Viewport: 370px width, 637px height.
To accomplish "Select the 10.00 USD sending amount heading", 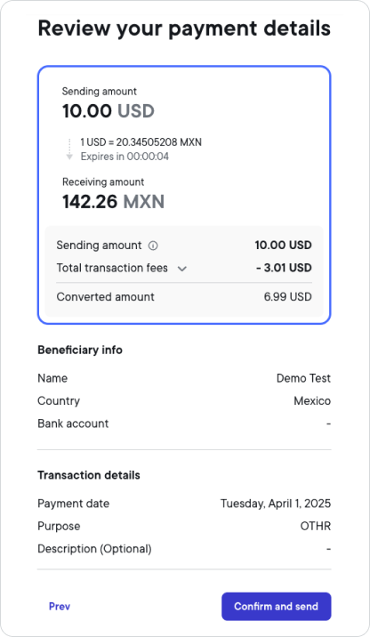I will tap(108, 111).
